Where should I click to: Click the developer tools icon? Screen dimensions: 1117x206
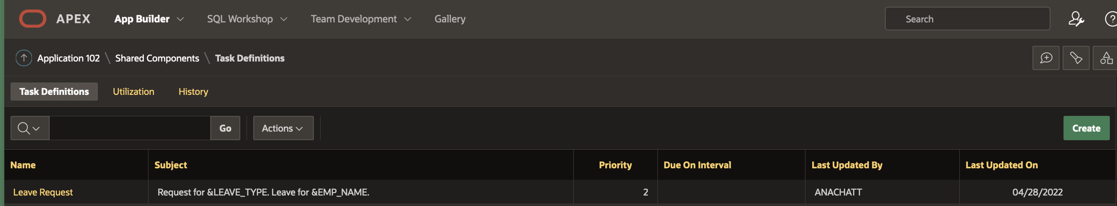point(1076,58)
